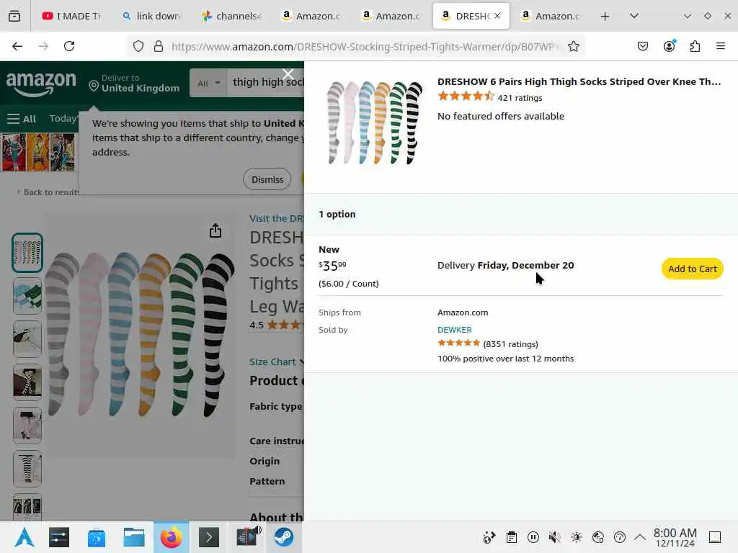This screenshot has height=553, width=738.
Task: Click the 'Back to results' link
Action: (x=48, y=192)
